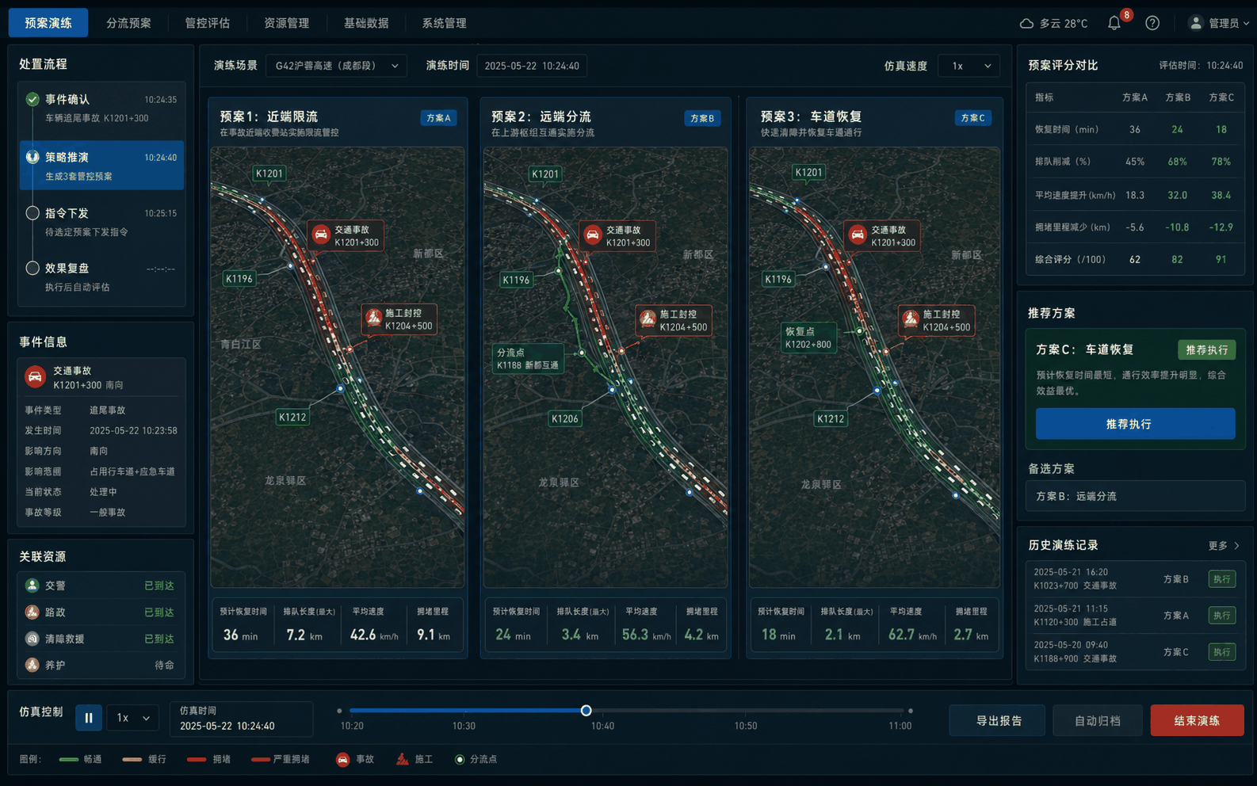Viewport: 1257px width, 786px height.
Task: Click the simulation timeline slider handle
Action: coord(586,711)
